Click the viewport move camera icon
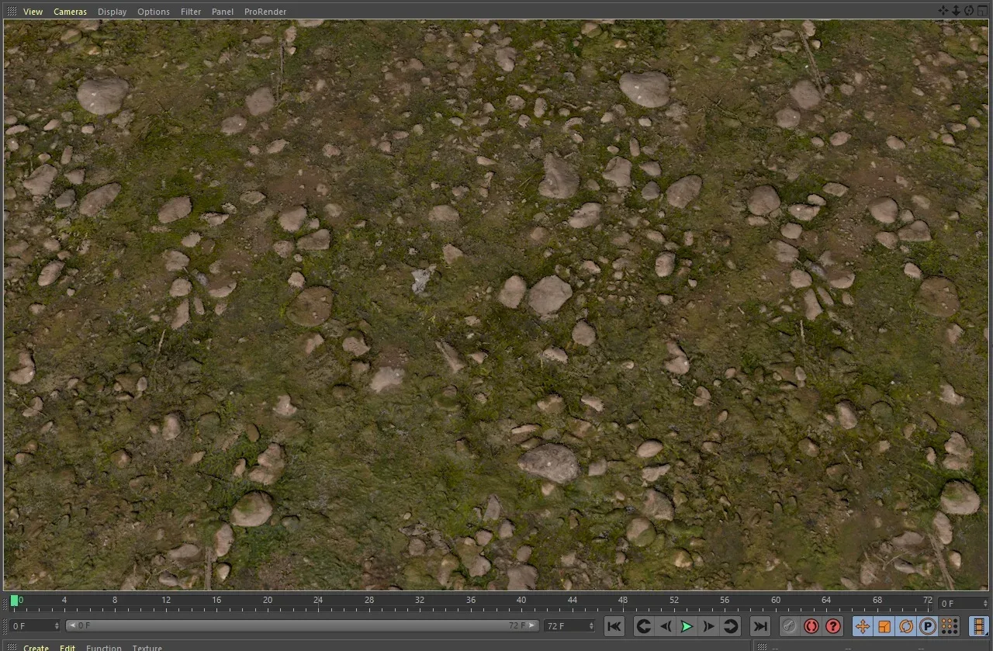This screenshot has height=651, width=993. (943, 10)
